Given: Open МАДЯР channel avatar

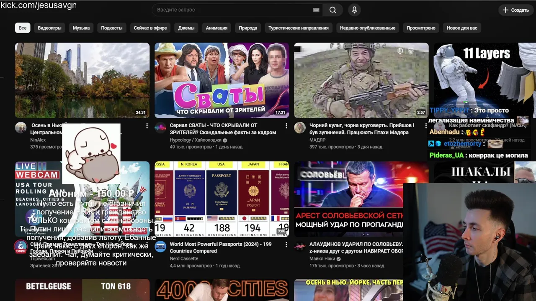Looking at the screenshot, I should (x=300, y=128).
